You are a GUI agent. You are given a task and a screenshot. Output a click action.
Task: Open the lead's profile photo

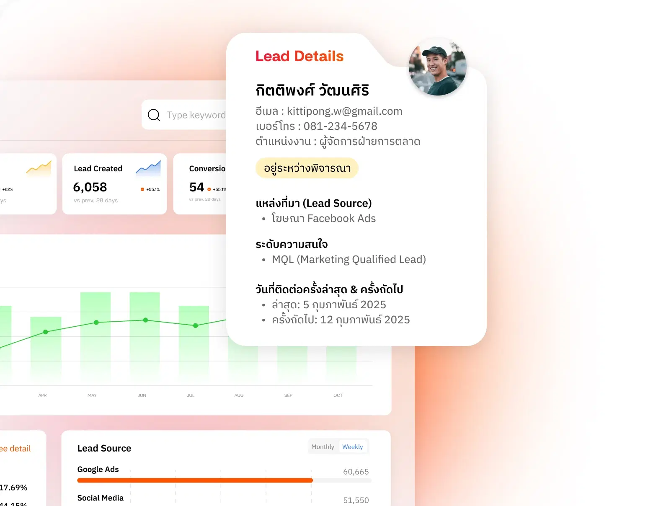pyautogui.click(x=437, y=67)
